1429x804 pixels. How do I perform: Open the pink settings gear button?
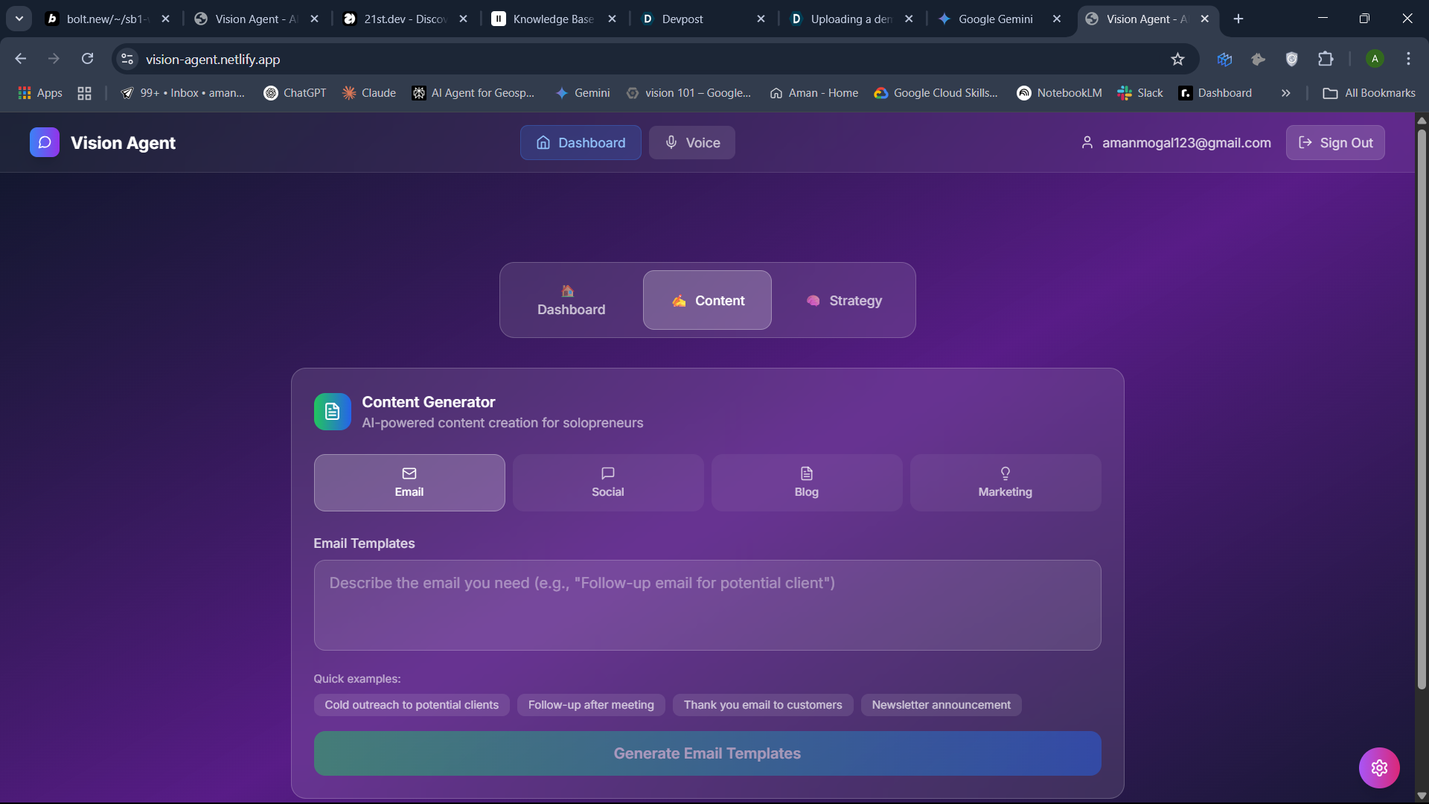pyautogui.click(x=1378, y=768)
